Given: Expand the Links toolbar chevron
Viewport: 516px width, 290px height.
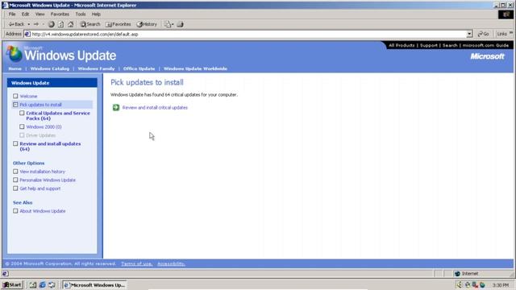Looking at the screenshot, I should (511, 33).
